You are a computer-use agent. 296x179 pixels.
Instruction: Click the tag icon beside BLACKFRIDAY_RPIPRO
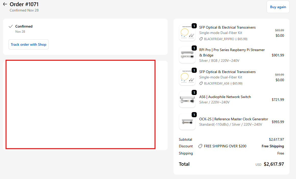click(201, 39)
